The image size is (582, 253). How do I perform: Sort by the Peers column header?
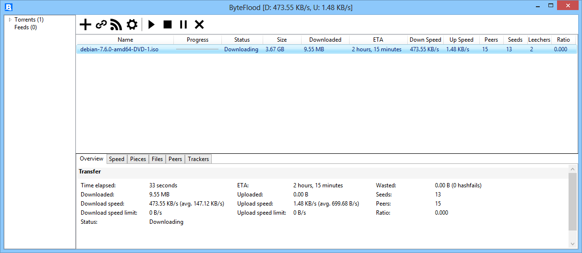(x=491, y=40)
